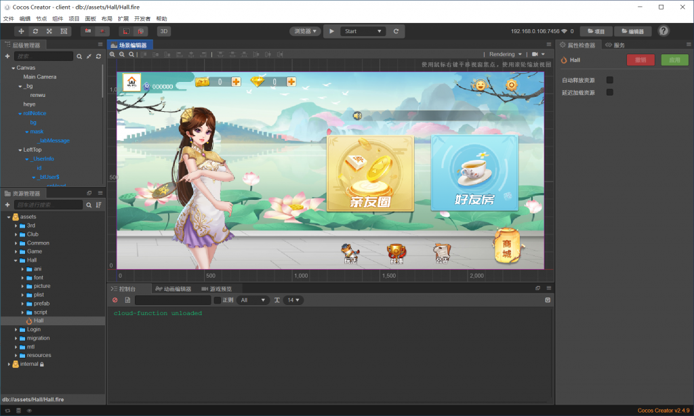The image size is (694, 416).
Task: Toggle the 3D scene view button
Action: pyautogui.click(x=164, y=31)
